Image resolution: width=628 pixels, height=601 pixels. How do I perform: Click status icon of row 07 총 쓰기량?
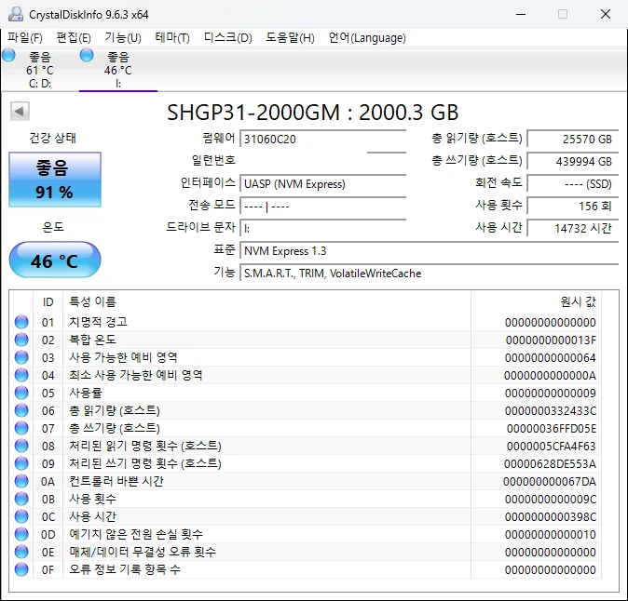point(21,428)
